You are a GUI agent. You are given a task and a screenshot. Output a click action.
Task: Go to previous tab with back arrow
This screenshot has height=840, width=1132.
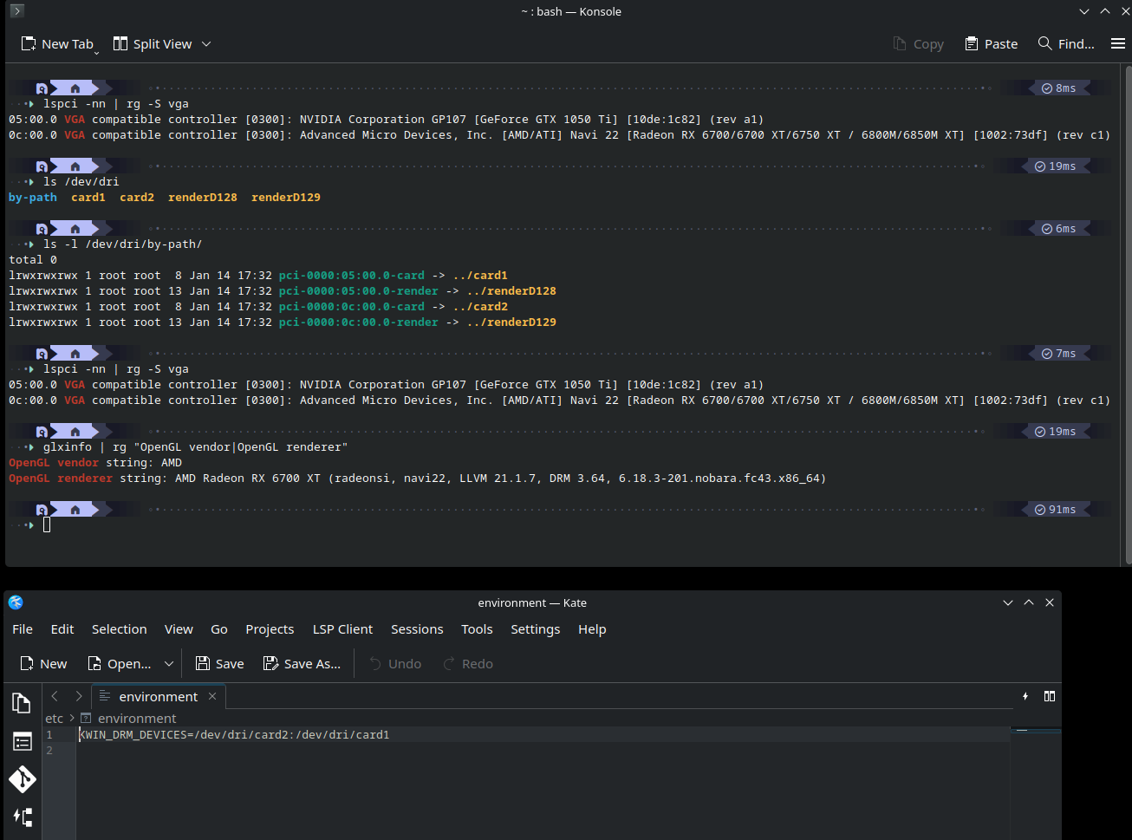55,696
